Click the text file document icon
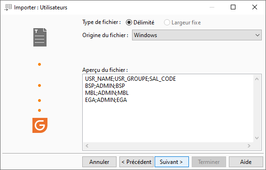This screenshot has height=170, width=266. [40, 37]
